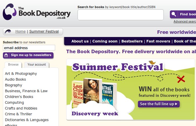
Task: Open the Bestsellers menu item
Action: coord(132,41)
